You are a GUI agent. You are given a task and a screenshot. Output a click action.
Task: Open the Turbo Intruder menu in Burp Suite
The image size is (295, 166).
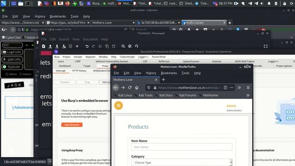[127, 57]
